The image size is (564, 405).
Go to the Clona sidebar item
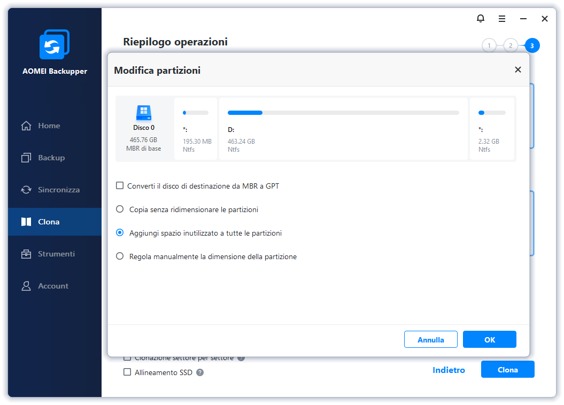click(x=48, y=222)
